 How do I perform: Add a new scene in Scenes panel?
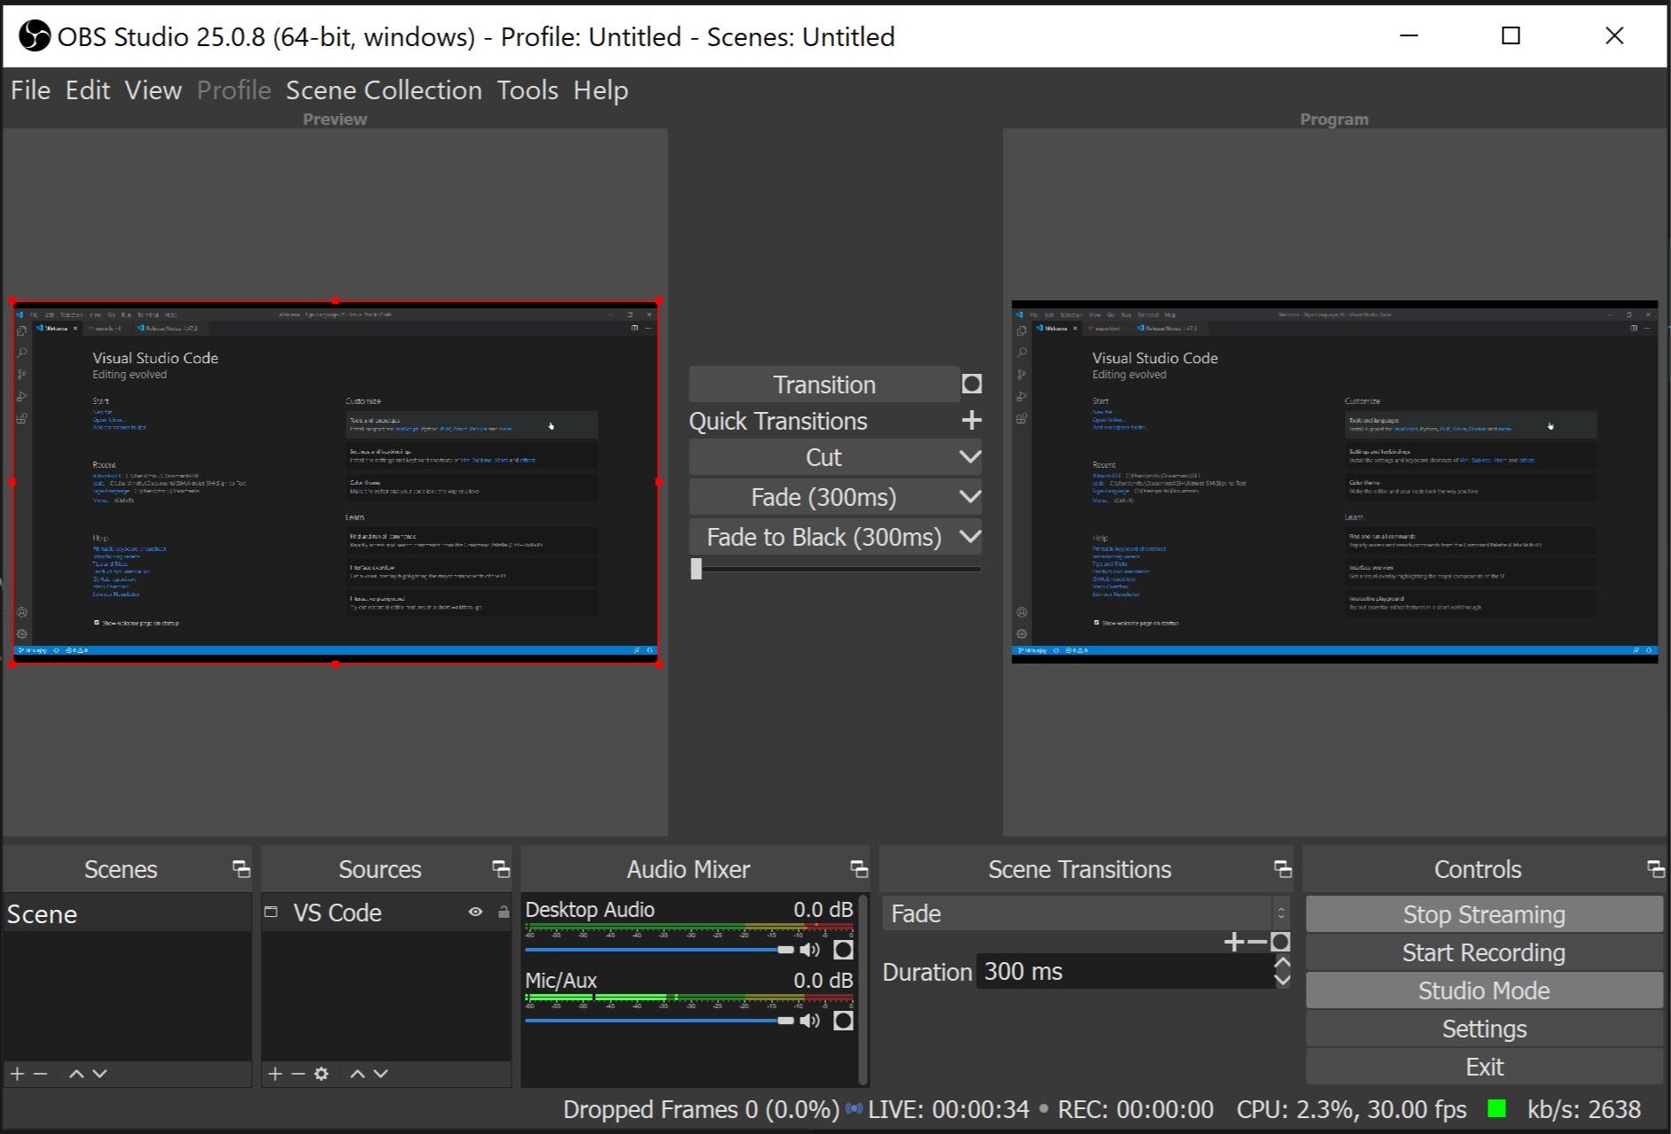pyautogui.click(x=18, y=1073)
